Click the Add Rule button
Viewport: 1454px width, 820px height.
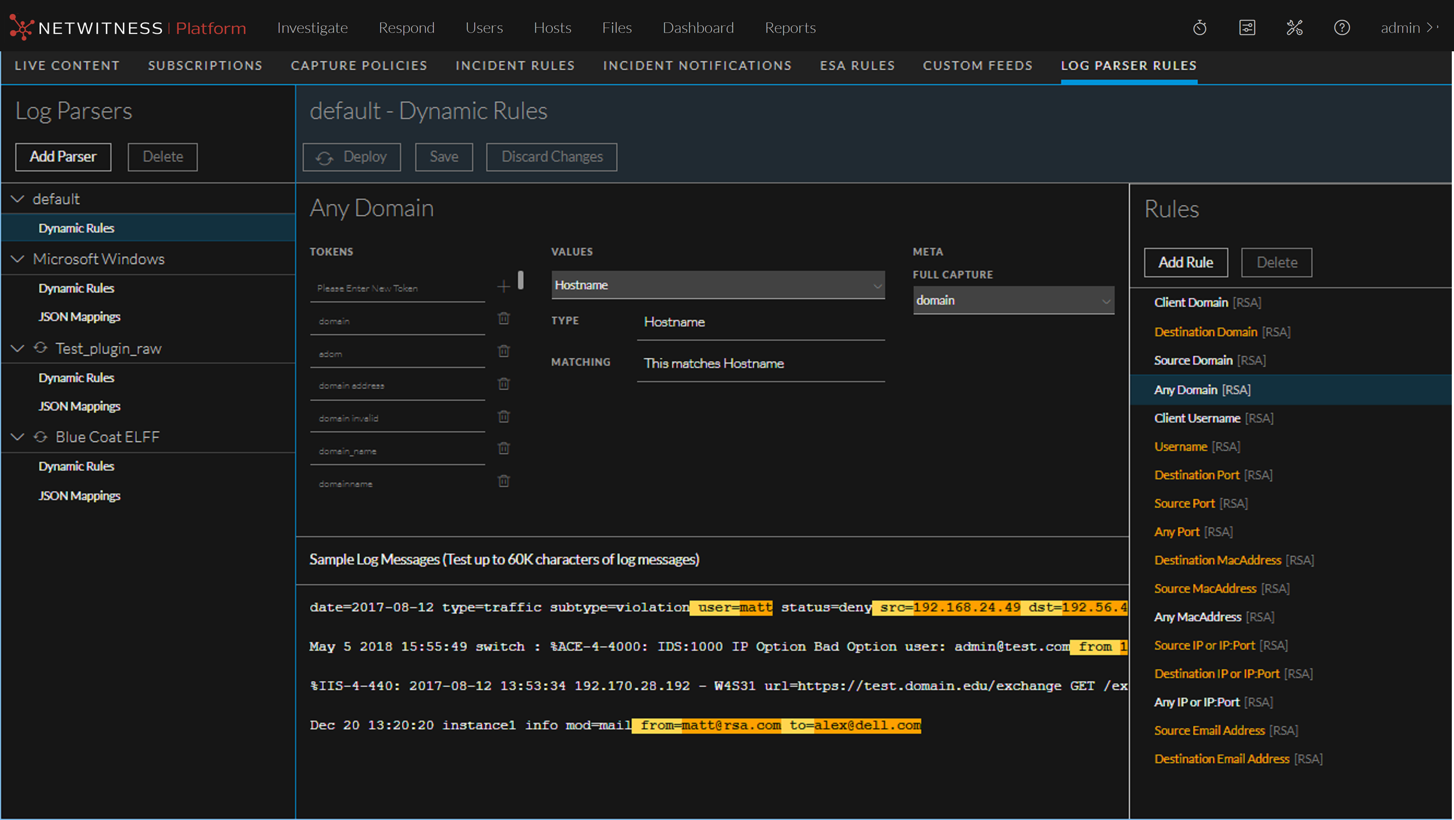pos(1185,262)
